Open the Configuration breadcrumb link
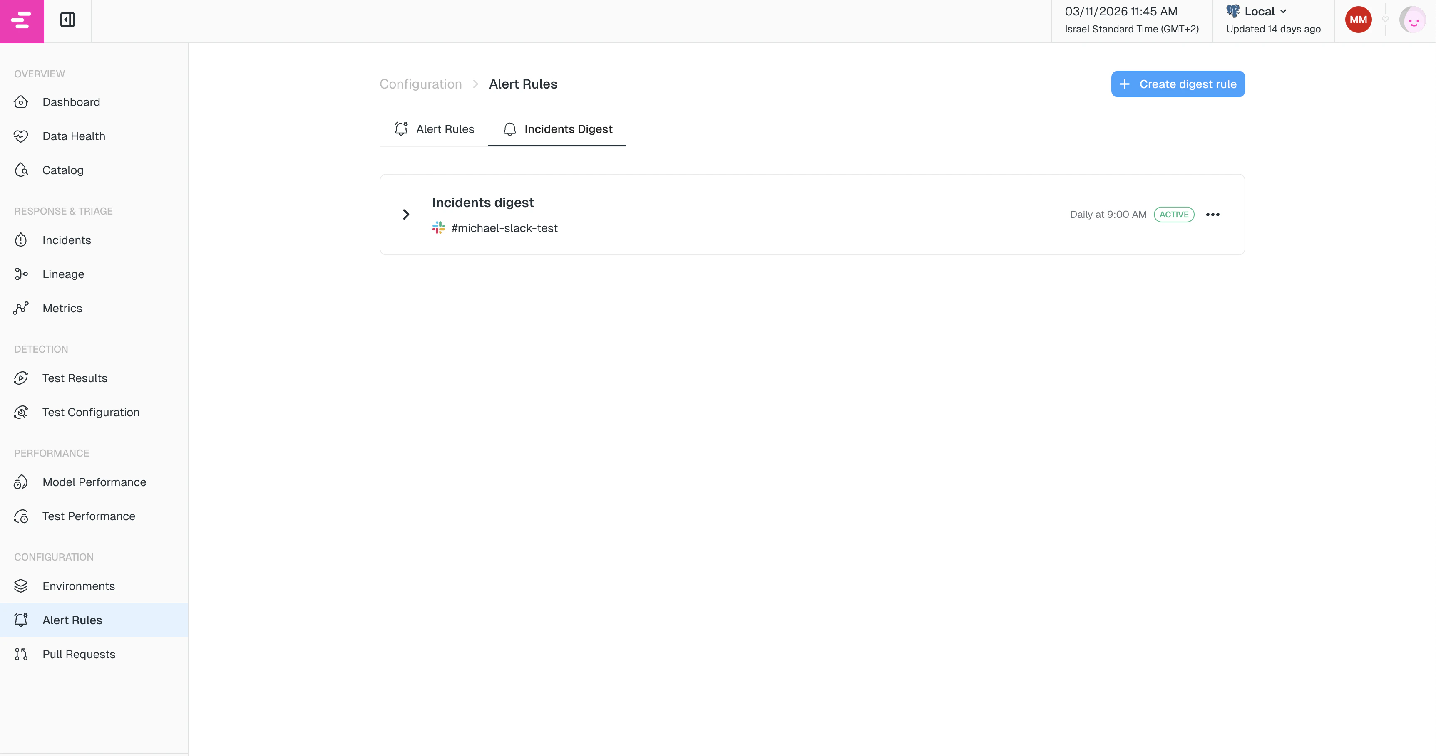The width and height of the screenshot is (1436, 756). click(420, 84)
